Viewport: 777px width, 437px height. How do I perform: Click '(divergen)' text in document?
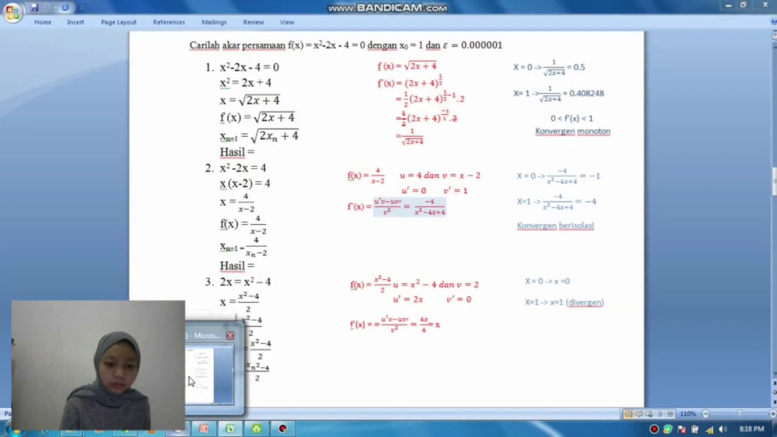pyautogui.click(x=585, y=302)
